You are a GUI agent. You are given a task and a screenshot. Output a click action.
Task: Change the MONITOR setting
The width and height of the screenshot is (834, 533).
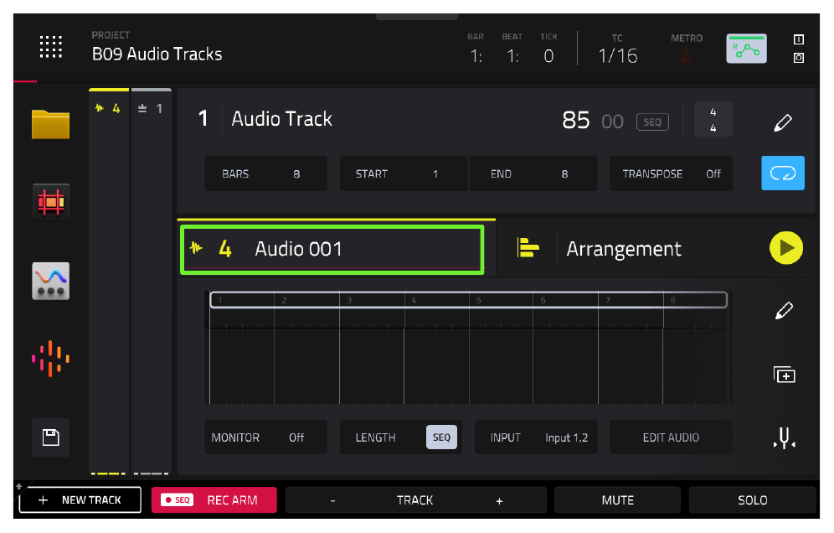pos(266,437)
